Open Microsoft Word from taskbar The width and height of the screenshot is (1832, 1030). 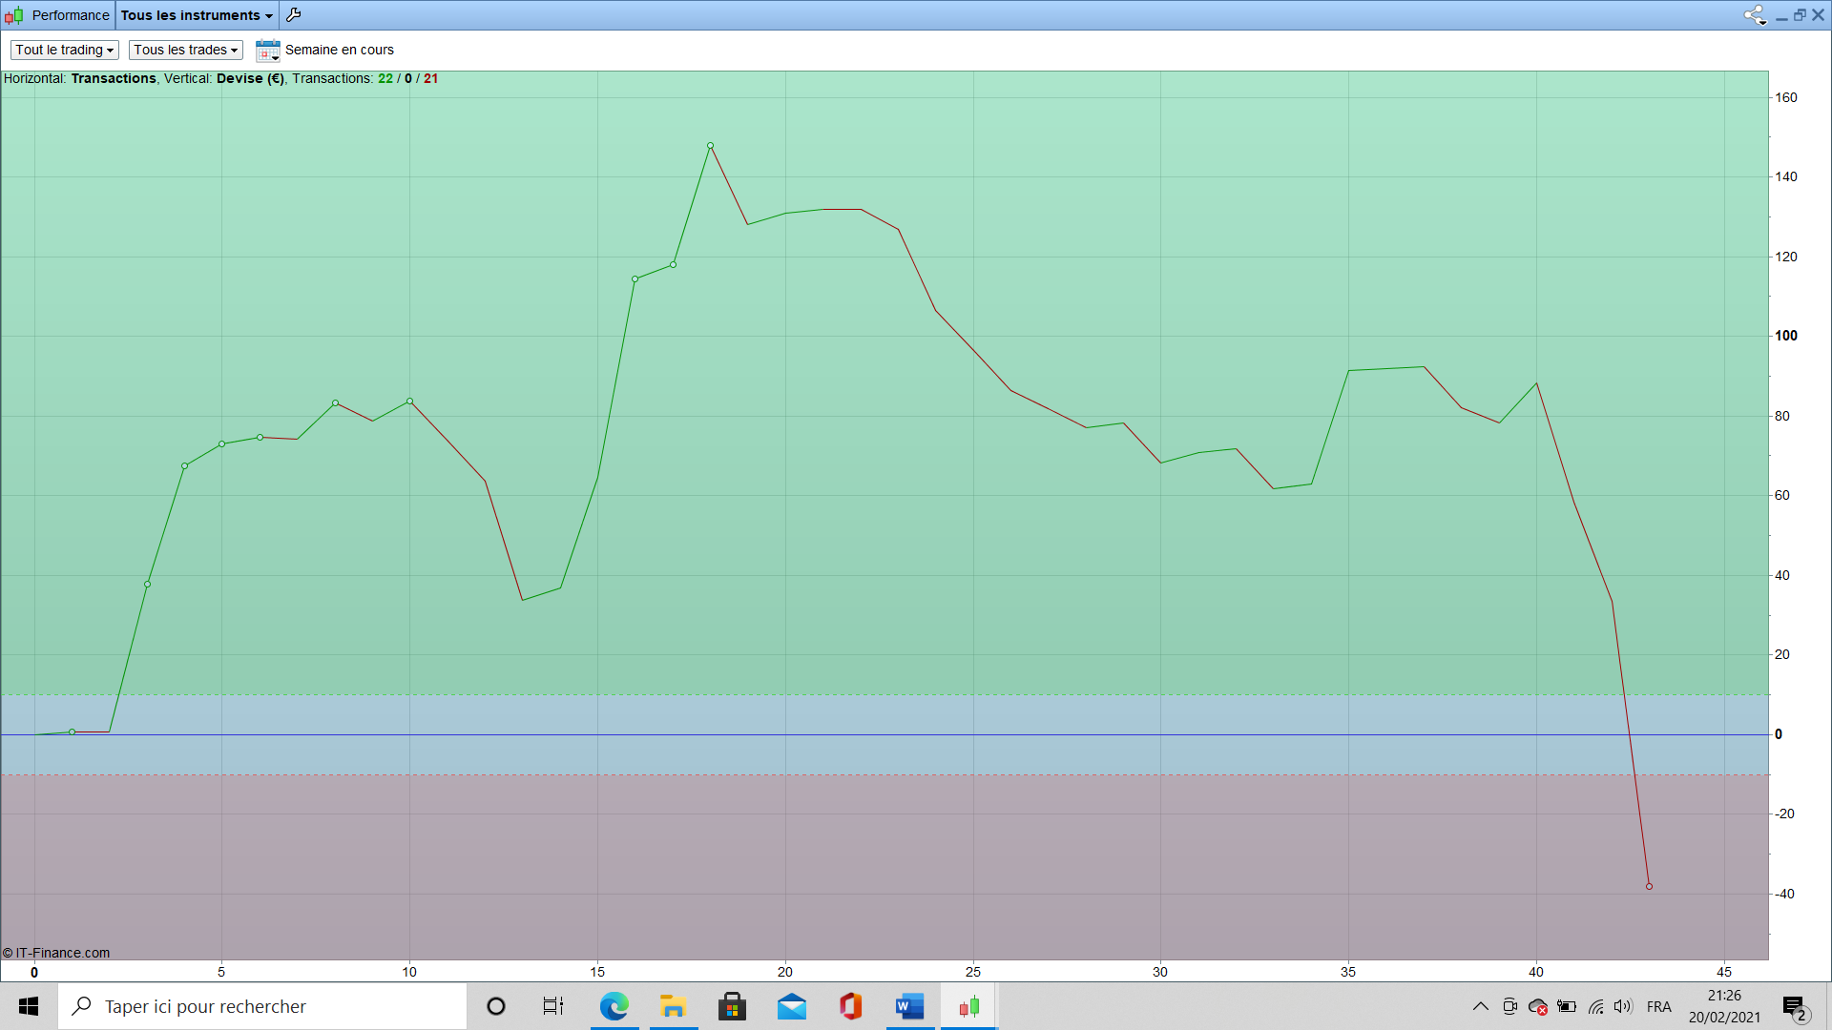(910, 1007)
